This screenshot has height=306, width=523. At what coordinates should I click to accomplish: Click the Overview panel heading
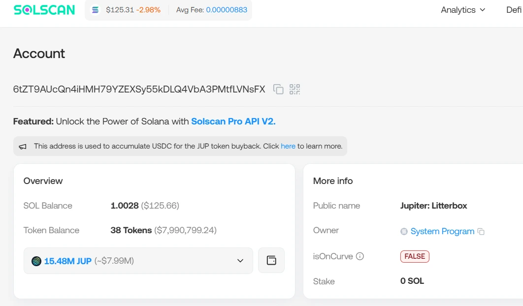pos(43,181)
